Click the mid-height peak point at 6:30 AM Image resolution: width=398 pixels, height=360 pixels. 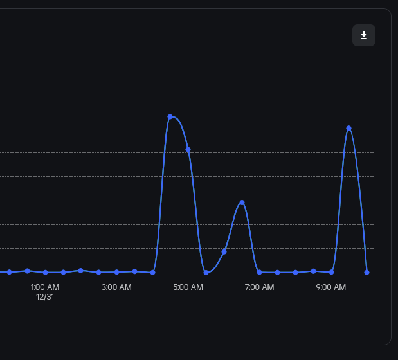(x=242, y=203)
